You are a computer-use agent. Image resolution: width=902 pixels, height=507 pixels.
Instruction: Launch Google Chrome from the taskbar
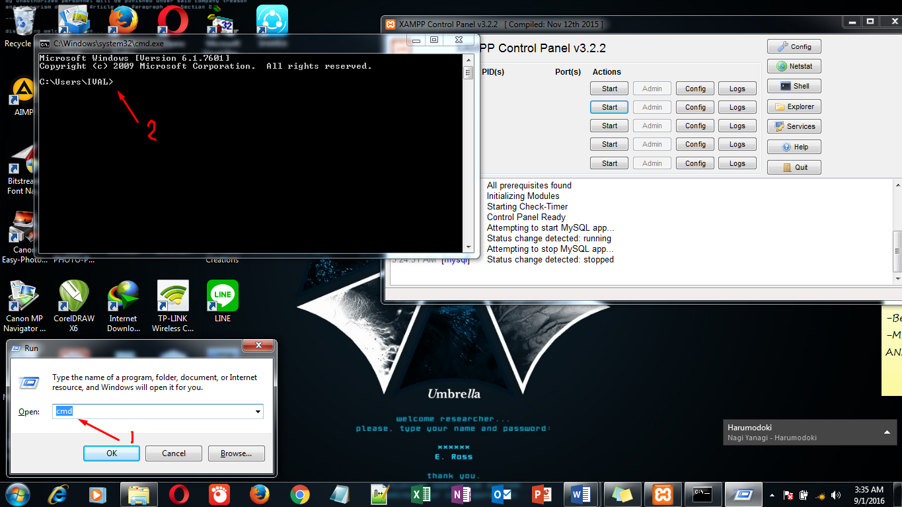tap(299, 494)
